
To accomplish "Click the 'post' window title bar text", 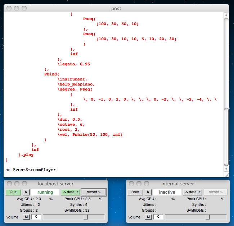I will click(116, 9).
